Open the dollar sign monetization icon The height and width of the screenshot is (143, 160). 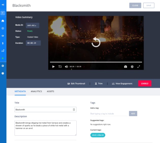click(3, 43)
